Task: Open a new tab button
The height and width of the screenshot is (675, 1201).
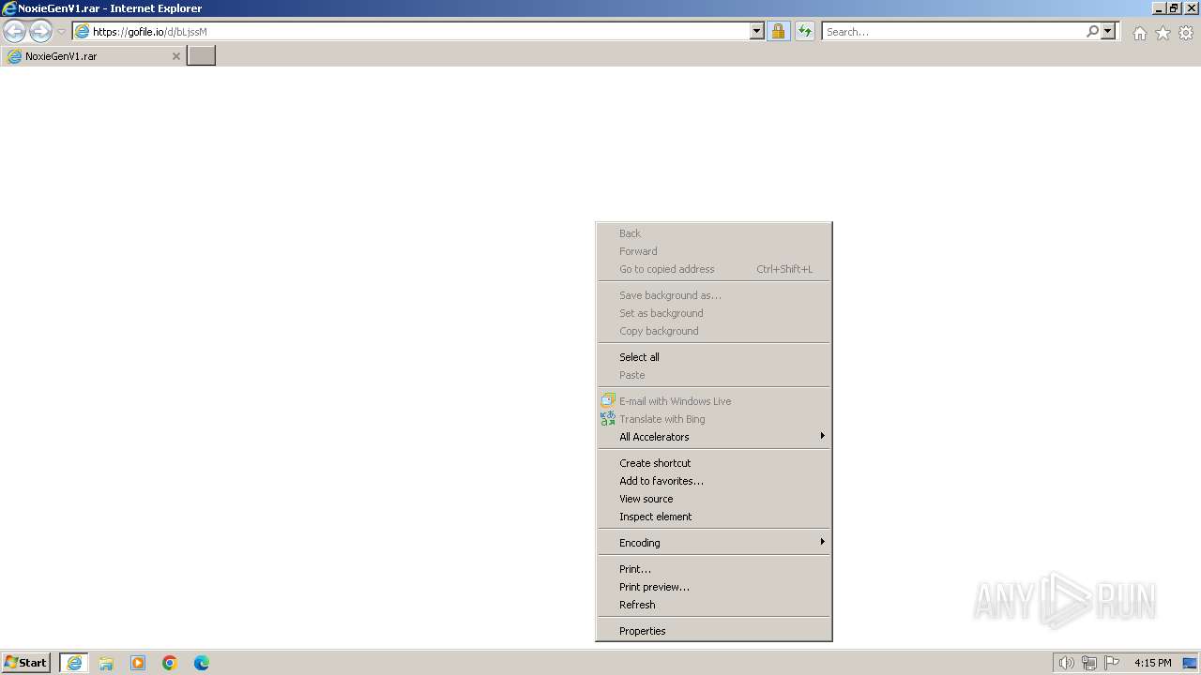Action: tap(202, 56)
